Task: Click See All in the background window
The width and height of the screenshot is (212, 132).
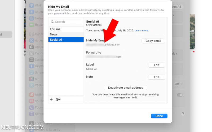Action: [x=176, y=7]
